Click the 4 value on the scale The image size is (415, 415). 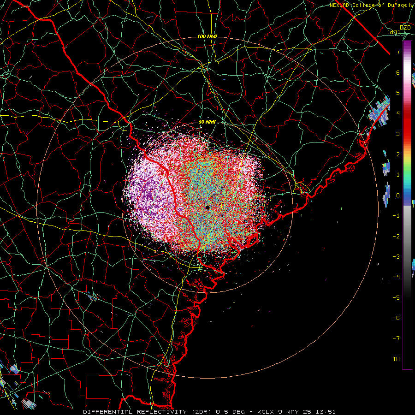[x=398, y=113]
